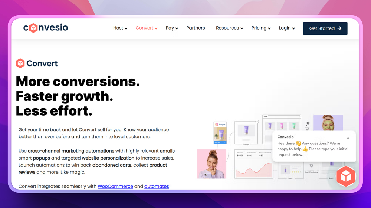The height and width of the screenshot is (208, 371).
Task: Click 'cross-channel marketing automations' bold text
Action: pyautogui.click(x=71, y=151)
